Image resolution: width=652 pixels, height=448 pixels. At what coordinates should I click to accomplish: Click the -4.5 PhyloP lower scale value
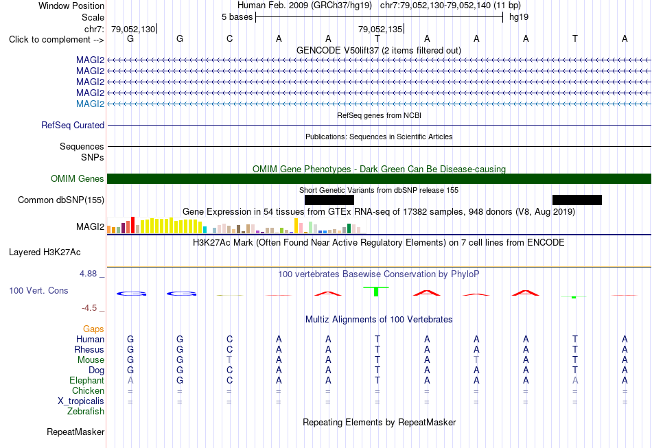click(x=89, y=307)
